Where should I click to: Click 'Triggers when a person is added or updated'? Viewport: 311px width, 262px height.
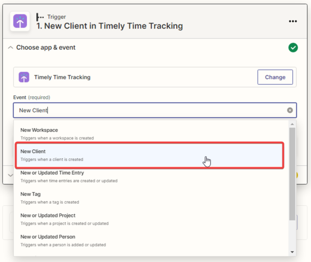tap(63, 245)
